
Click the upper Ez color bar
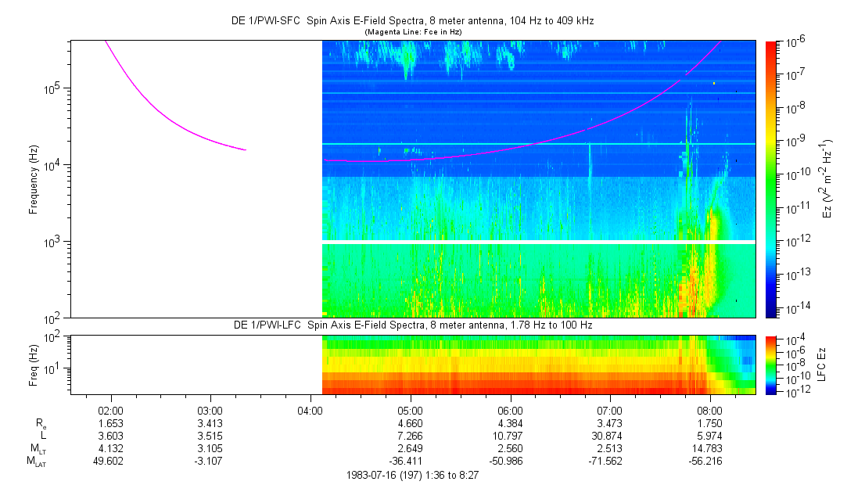pos(772,178)
